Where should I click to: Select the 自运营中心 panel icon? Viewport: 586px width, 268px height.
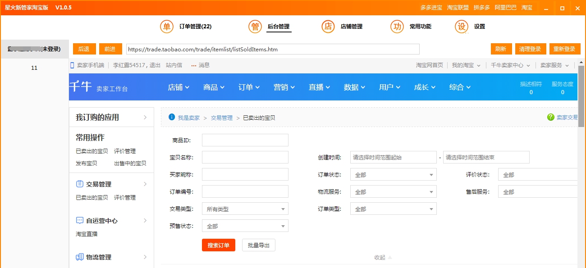click(80, 220)
